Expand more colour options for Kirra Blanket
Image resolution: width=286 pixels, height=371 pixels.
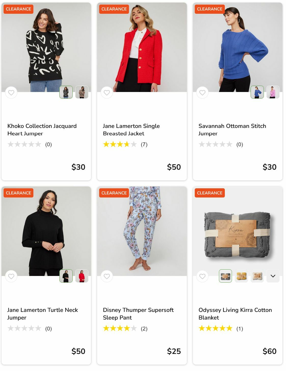273,276
